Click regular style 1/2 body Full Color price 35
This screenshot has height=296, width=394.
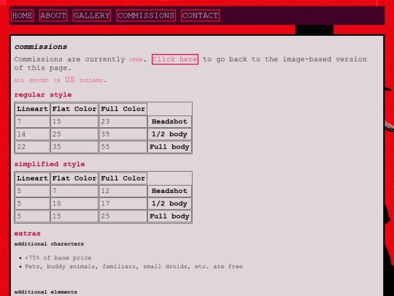pyautogui.click(x=123, y=134)
